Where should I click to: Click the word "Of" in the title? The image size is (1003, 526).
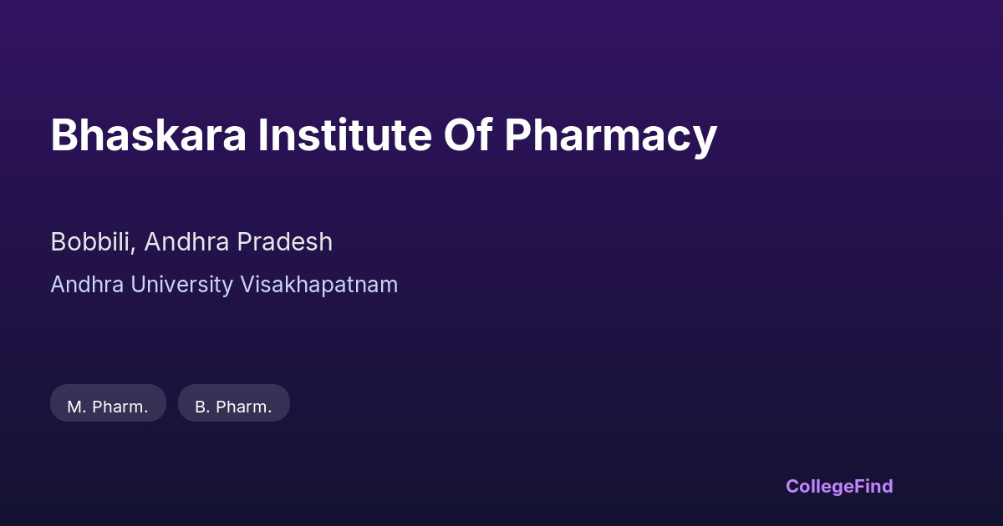click(467, 135)
